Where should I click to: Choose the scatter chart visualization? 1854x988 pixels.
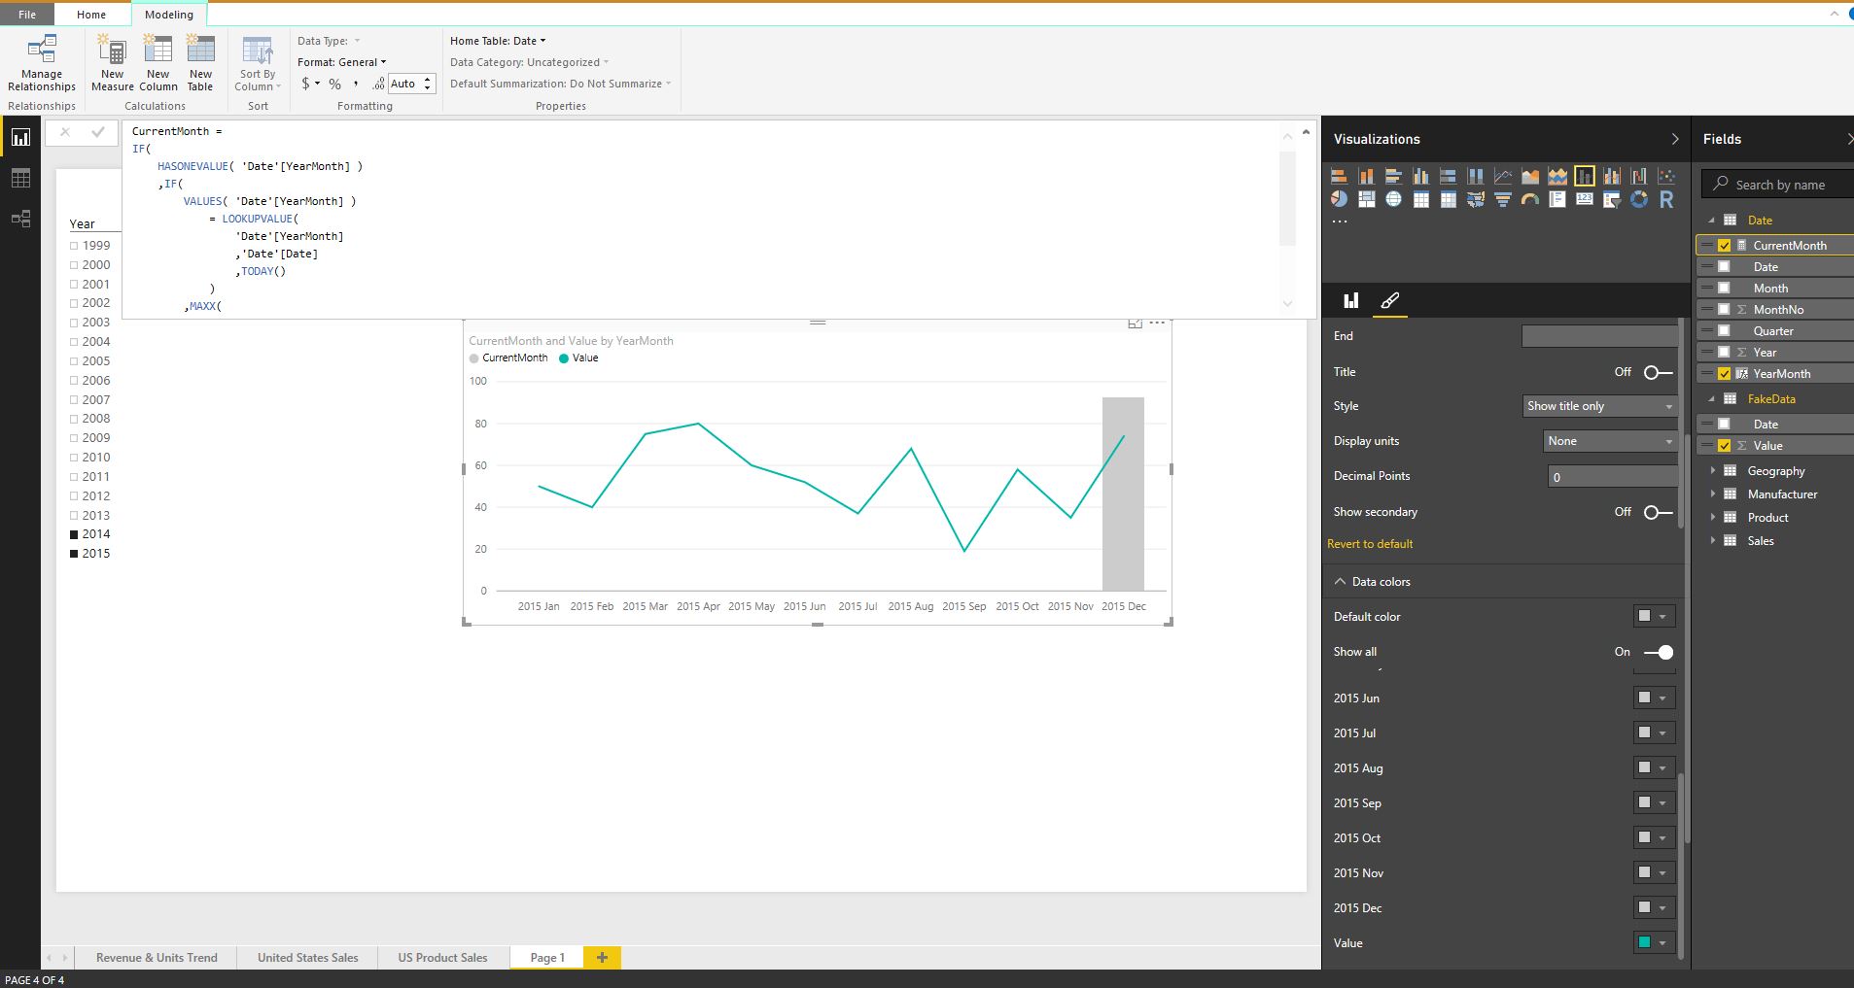1666,176
